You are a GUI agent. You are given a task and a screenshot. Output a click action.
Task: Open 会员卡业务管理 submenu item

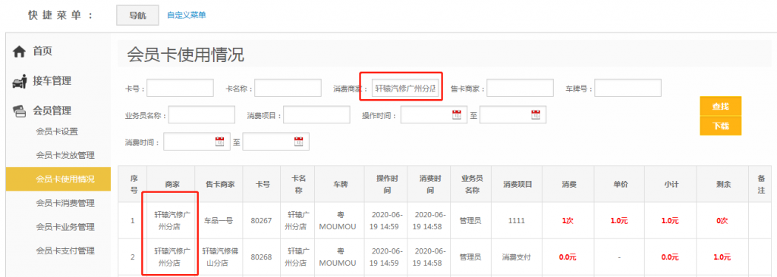[65, 228]
